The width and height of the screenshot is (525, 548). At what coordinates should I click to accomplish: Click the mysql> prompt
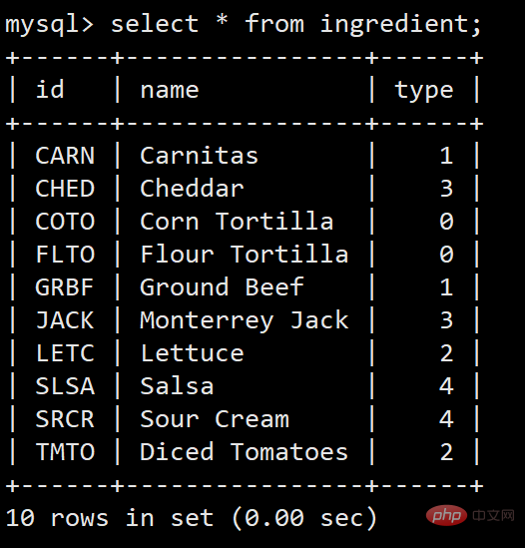tap(49, 25)
